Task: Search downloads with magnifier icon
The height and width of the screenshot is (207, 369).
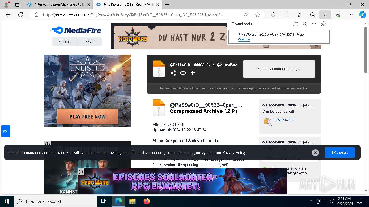Action: [x=305, y=24]
